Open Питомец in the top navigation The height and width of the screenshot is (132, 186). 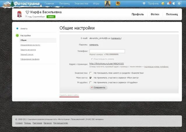point(64,3)
